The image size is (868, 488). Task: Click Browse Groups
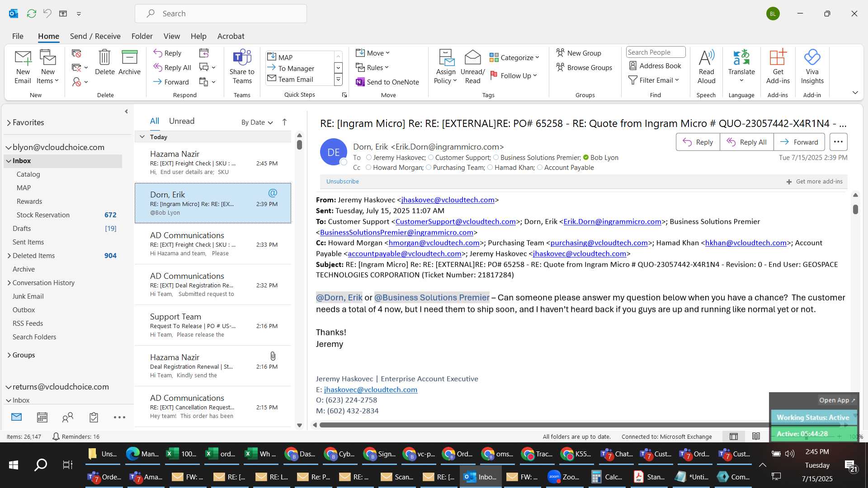pos(584,67)
